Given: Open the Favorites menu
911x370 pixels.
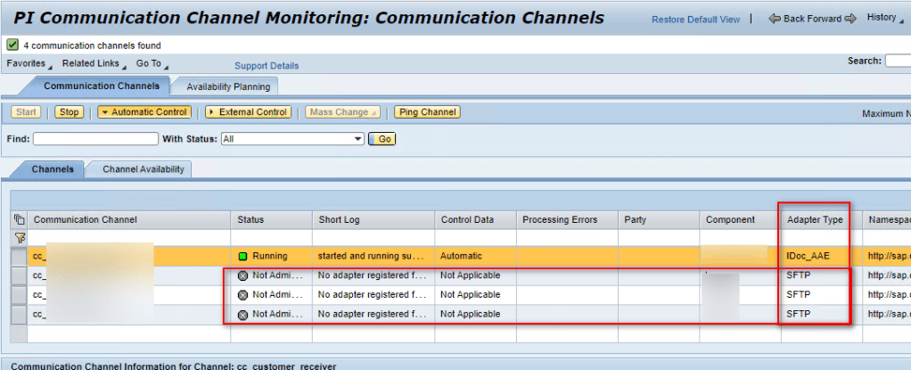Looking at the screenshot, I should [x=29, y=64].
